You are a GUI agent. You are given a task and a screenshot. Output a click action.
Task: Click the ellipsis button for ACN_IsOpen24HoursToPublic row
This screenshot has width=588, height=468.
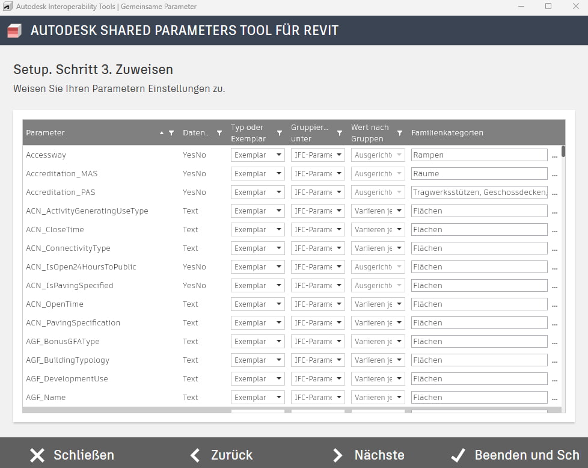555,268
